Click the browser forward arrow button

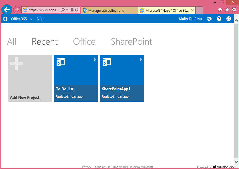click(17, 10)
